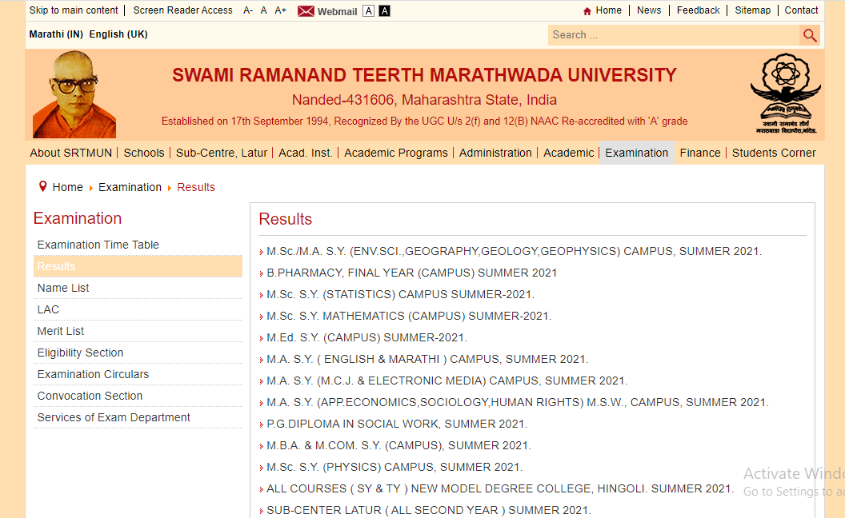Click the red search magnifier icon

click(x=810, y=35)
